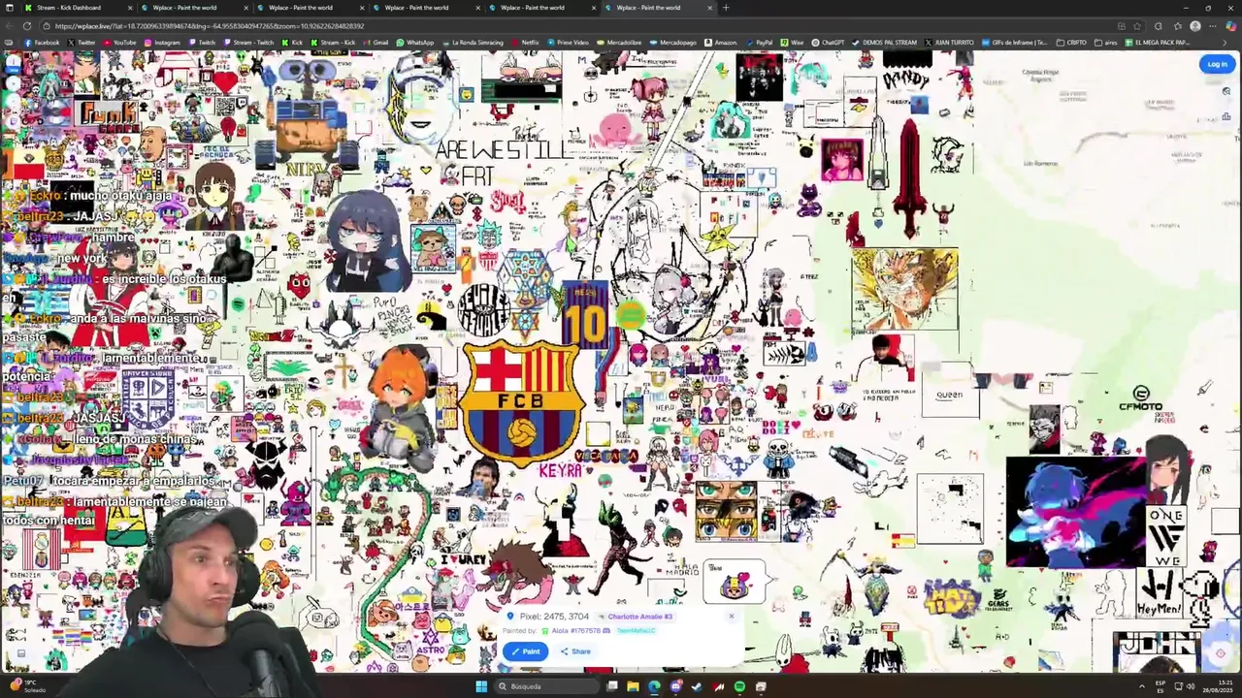Open the Twitter bookmark
The height and width of the screenshot is (698, 1242).
click(81, 43)
